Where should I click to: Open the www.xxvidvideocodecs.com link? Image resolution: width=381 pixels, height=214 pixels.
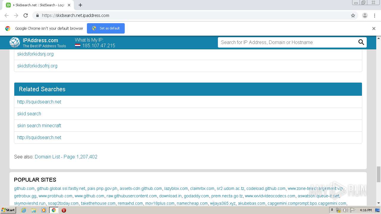click(x=270, y=196)
